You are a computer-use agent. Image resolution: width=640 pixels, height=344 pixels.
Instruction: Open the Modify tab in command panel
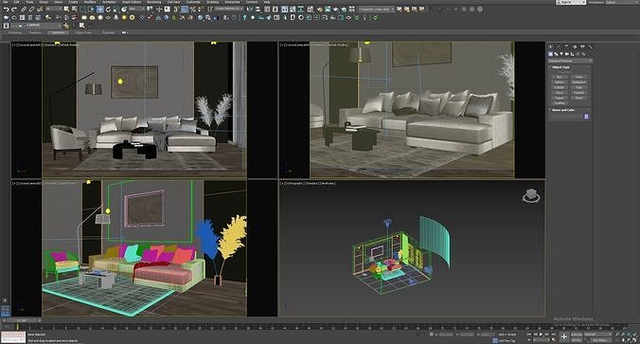[558, 46]
